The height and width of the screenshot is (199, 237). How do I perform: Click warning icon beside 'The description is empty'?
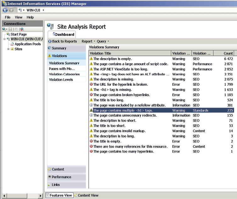91,59
